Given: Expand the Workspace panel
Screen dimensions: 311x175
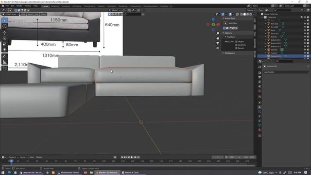Looking at the screenshot, I should (x=223, y=53).
